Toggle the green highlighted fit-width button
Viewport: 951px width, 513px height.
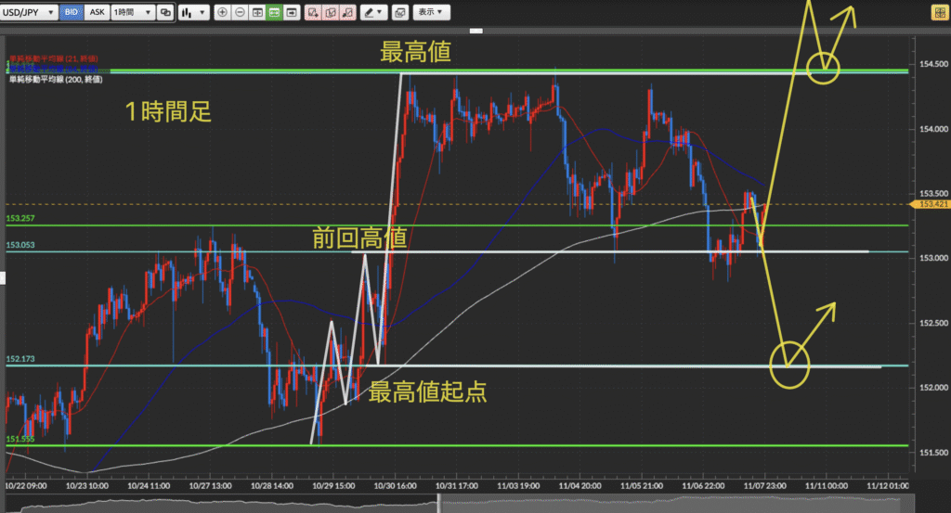tap(274, 13)
